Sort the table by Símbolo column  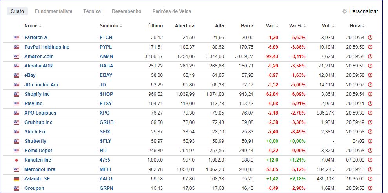[x=111, y=26]
